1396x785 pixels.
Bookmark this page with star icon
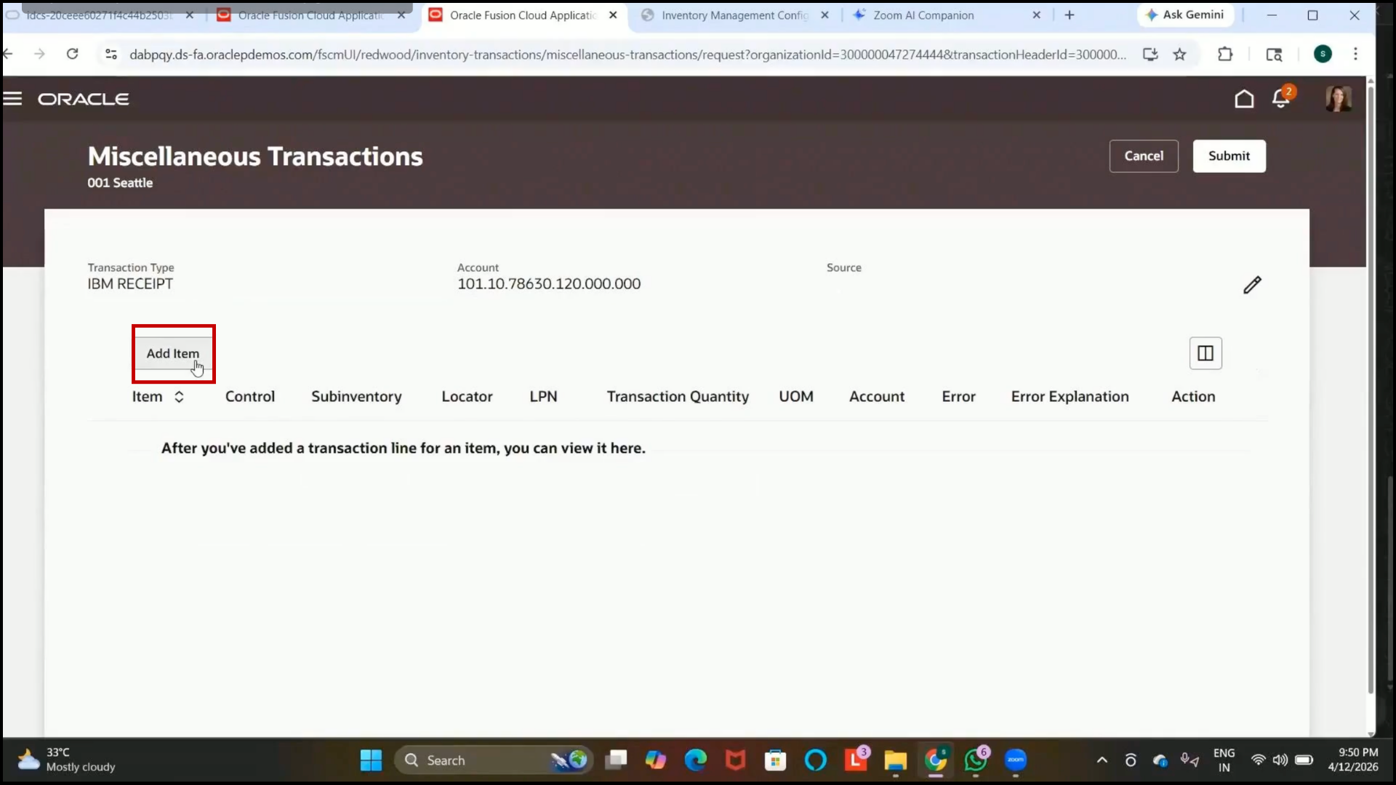pyautogui.click(x=1180, y=55)
